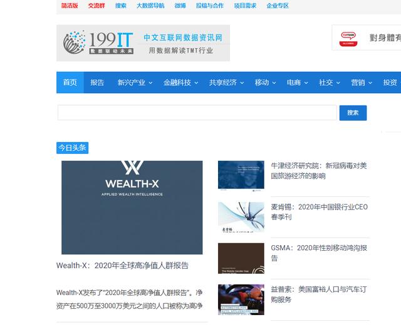Open the 企业专区 top link
Screen dimensions: 401x327
point(278,6)
